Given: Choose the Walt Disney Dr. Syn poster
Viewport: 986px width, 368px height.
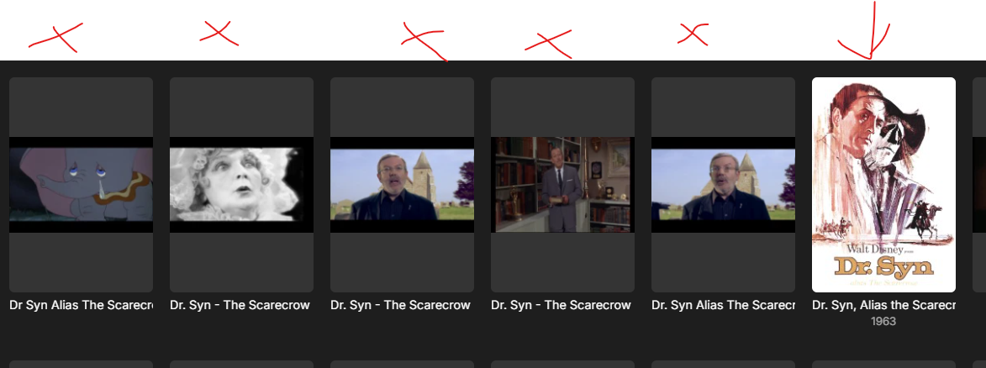Looking at the screenshot, I should [883, 184].
